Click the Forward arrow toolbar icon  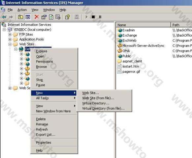pyautogui.click(x=11, y=17)
